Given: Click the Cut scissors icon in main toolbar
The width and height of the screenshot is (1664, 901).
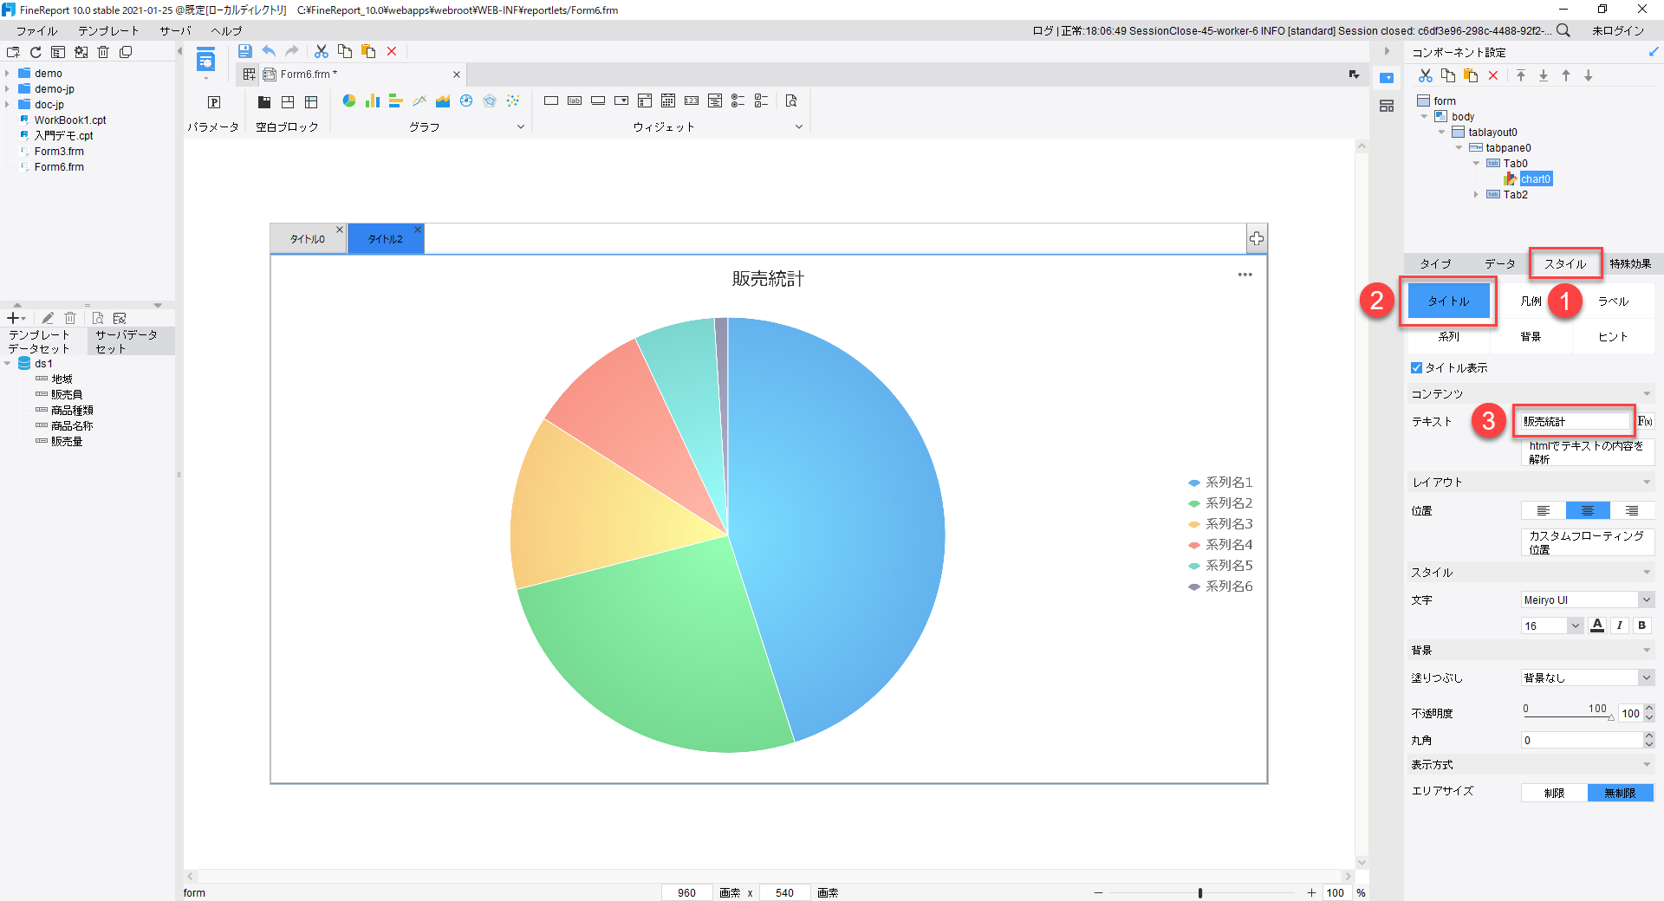Looking at the screenshot, I should (x=322, y=51).
